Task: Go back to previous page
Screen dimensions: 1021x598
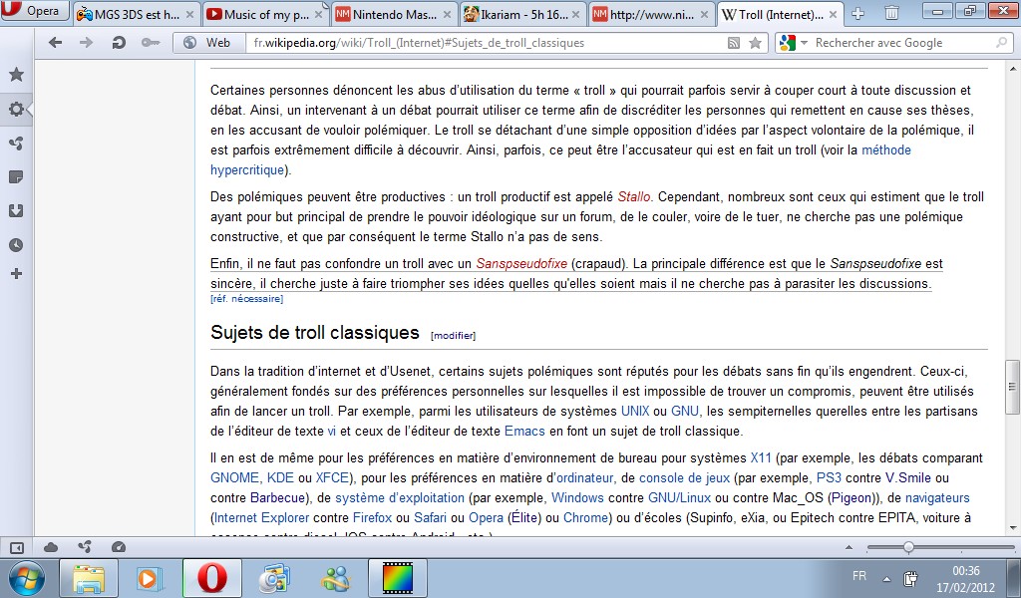Action: click(x=56, y=42)
